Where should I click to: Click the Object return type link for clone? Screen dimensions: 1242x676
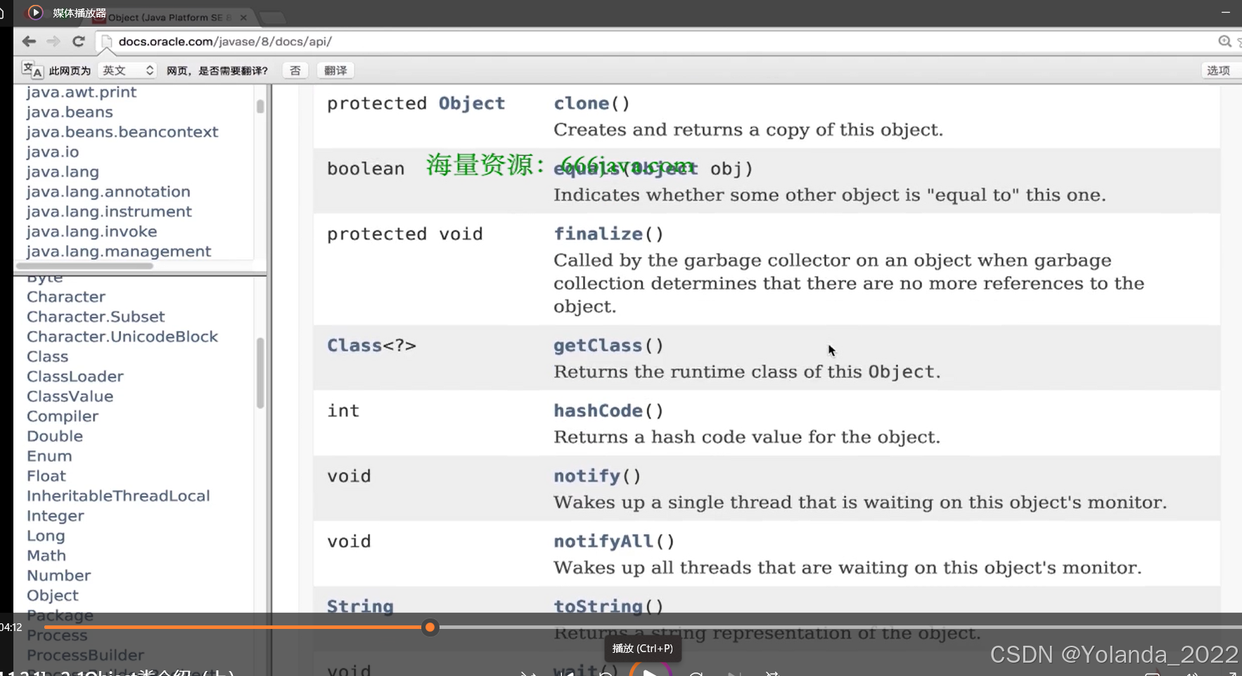click(472, 103)
